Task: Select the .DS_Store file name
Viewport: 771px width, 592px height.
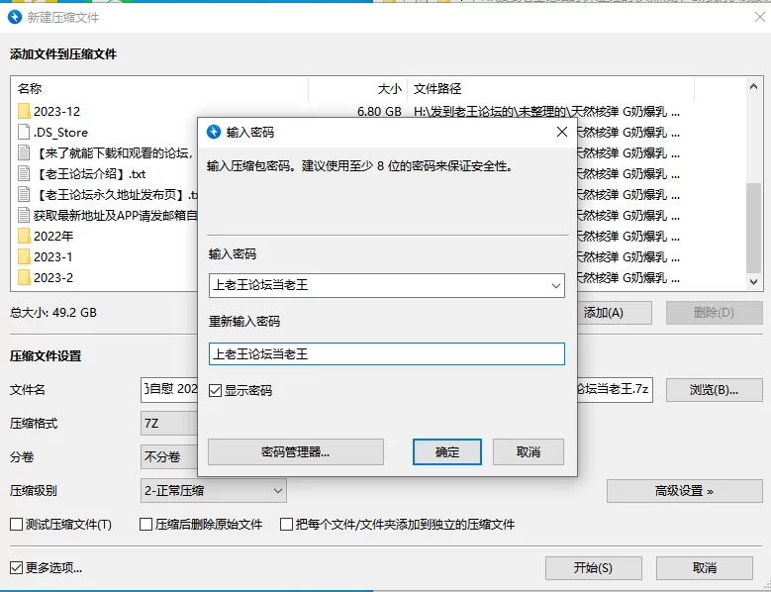Action: [60, 133]
